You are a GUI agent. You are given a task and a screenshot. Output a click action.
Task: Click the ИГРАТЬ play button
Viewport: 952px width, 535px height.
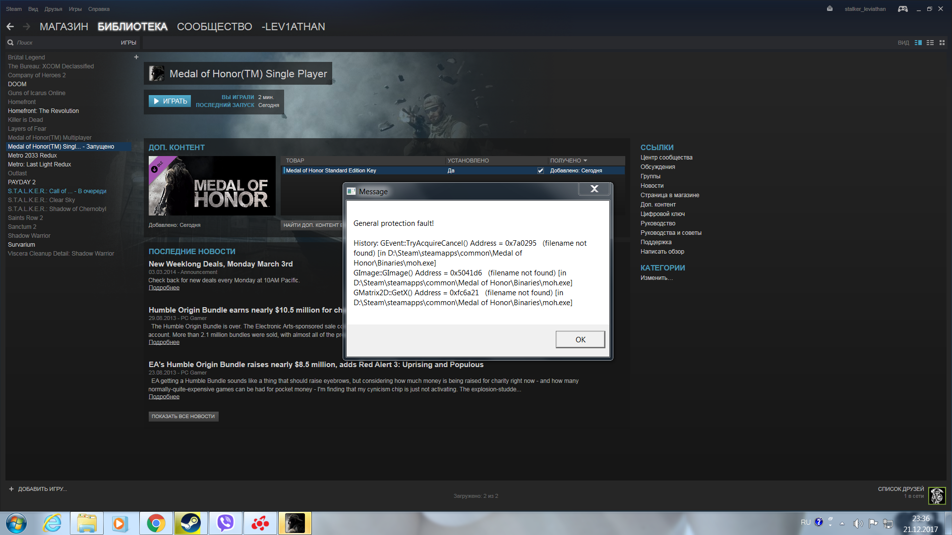(170, 101)
